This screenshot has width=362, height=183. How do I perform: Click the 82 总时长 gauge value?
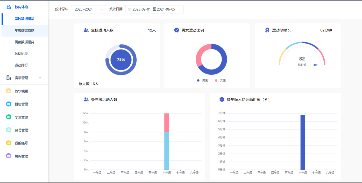(x=302, y=59)
